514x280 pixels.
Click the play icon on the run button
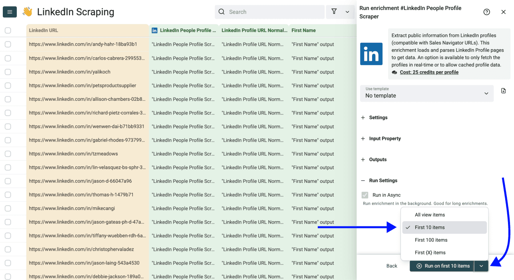coord(420,266)
